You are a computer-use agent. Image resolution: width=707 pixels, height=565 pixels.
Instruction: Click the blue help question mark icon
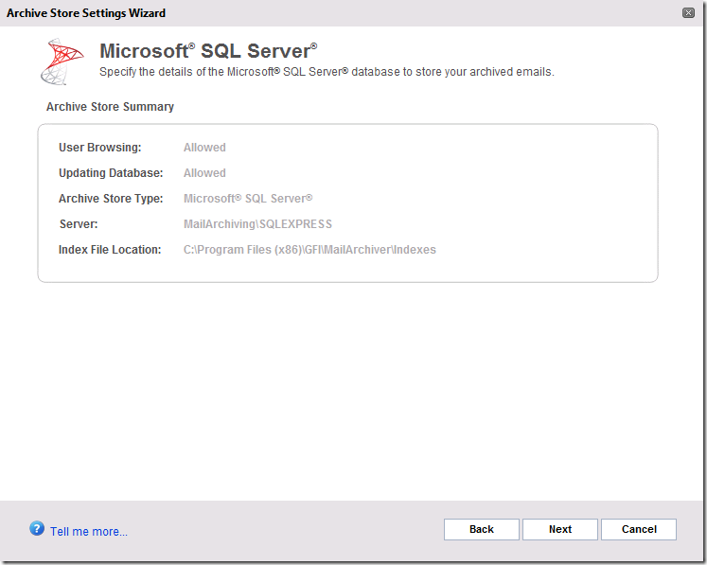point(37,528)
